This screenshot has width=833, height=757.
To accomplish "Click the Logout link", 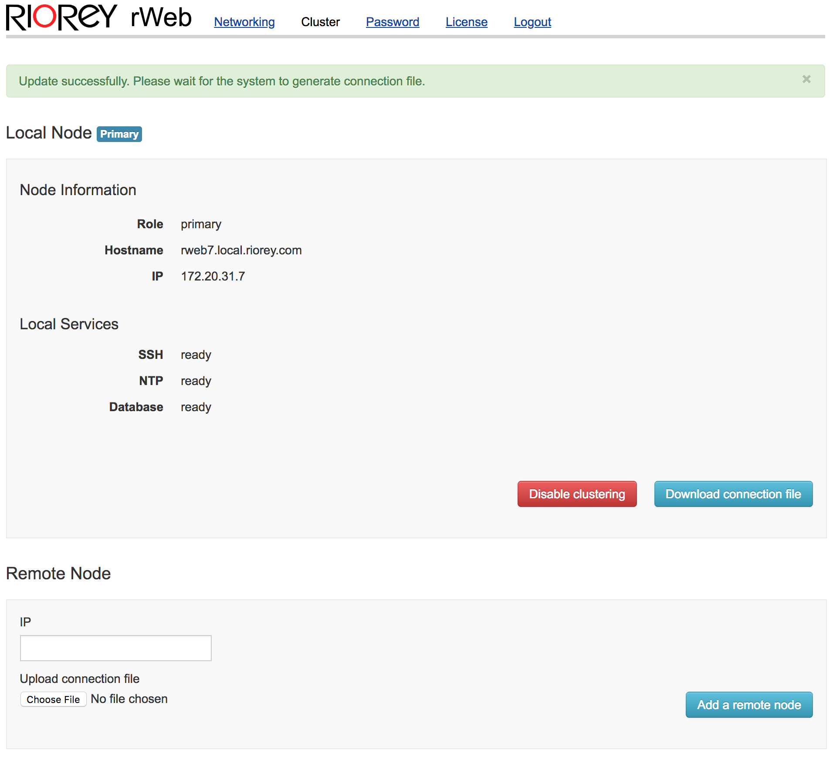I will click(x=532, y=22).
